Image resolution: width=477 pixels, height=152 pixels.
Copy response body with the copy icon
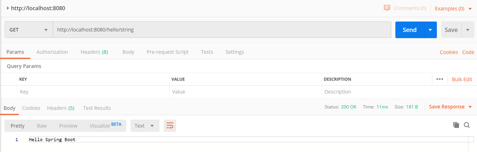click(x=456, y=125)
